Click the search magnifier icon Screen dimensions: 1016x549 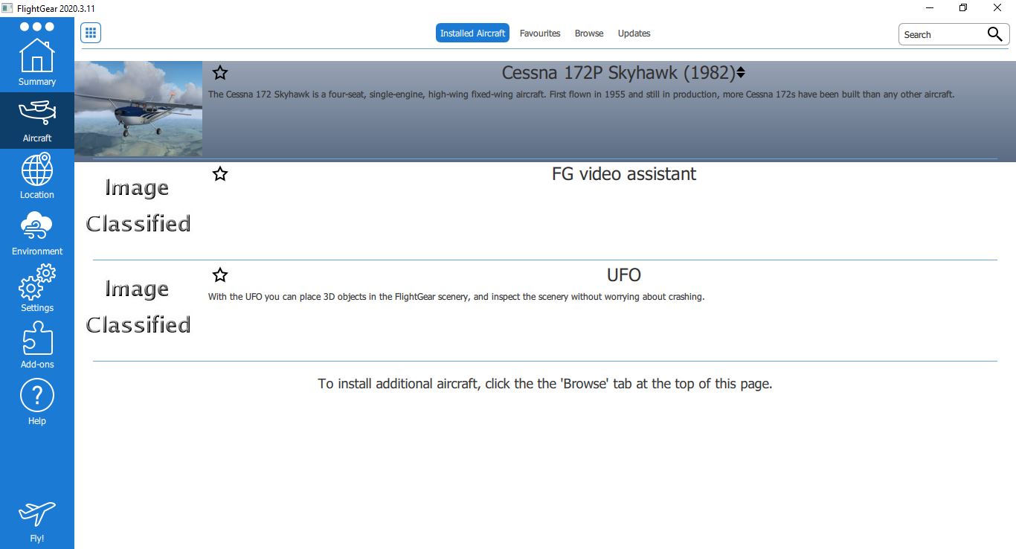tap(994, 34)
